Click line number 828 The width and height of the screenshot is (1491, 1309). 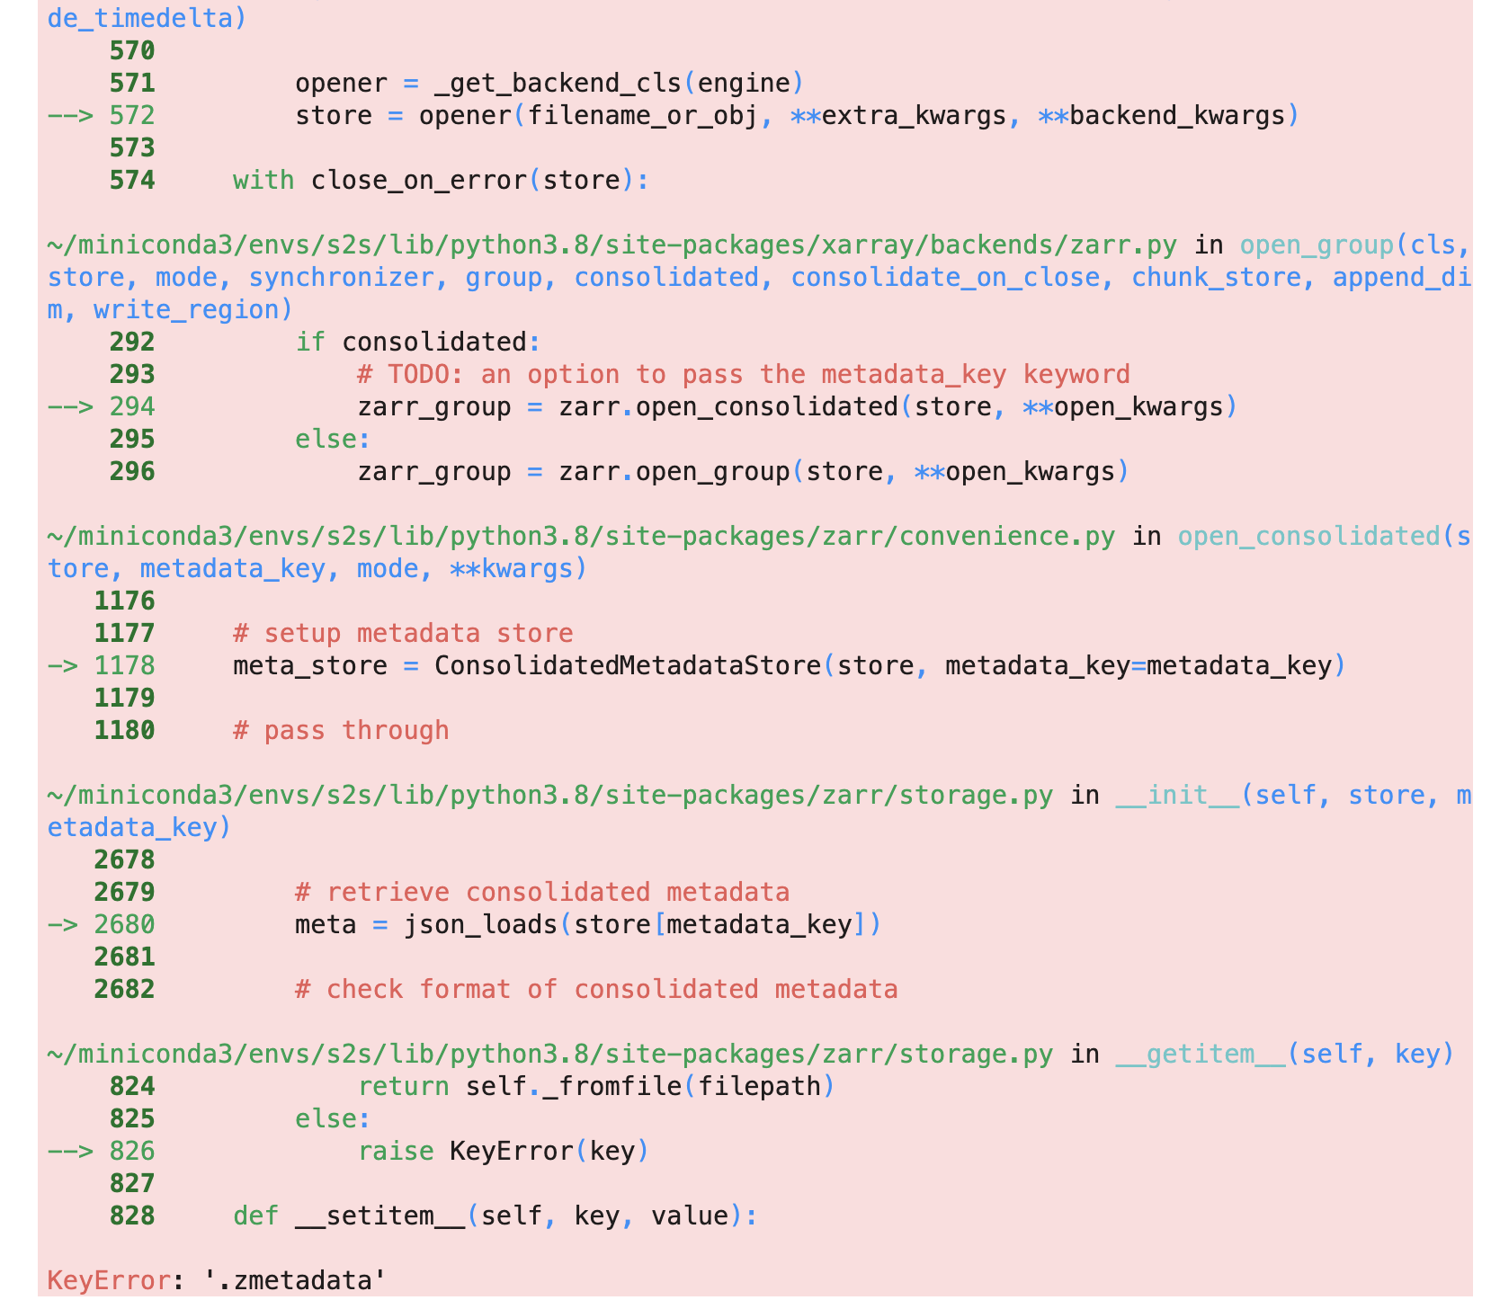pyautogui.click(x=132, y=1215)
